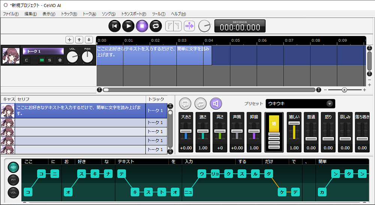Start playback with the play button
The width and height of the screenshot is (375, 205).
[128, 26]
